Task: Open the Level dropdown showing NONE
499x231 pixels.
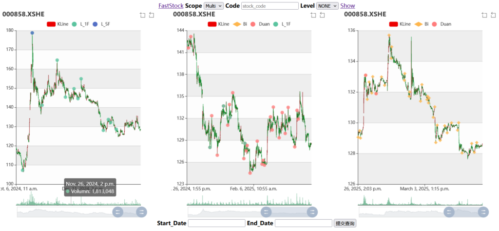Action: (x=327, y=6)
